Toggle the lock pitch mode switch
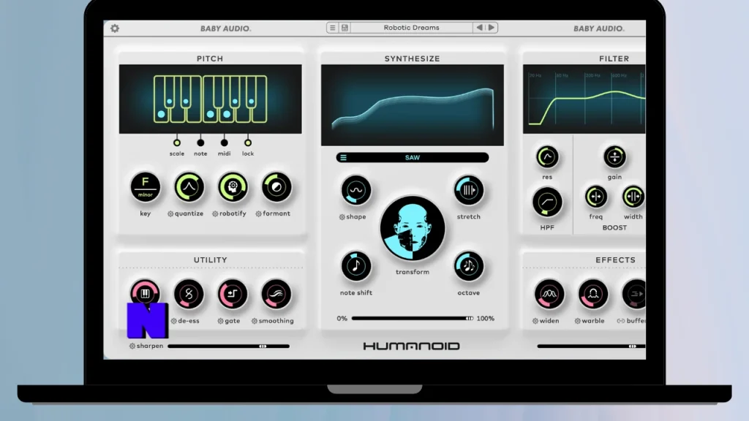 pos(248,143)
